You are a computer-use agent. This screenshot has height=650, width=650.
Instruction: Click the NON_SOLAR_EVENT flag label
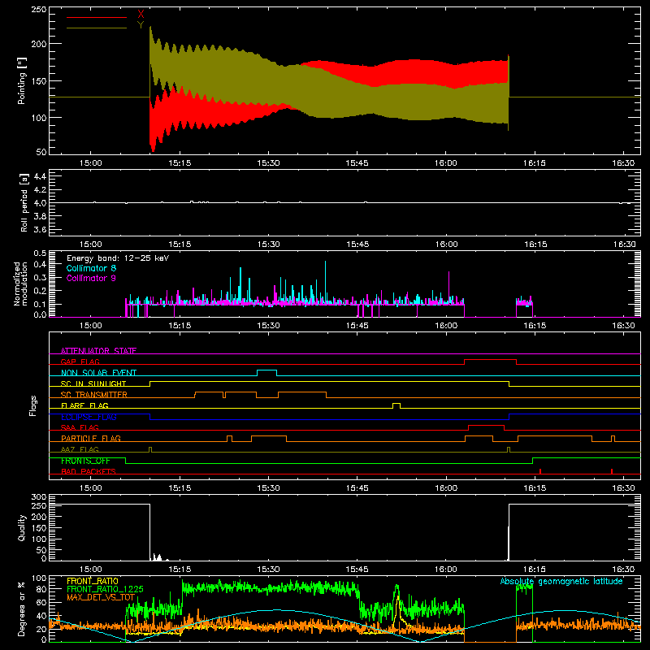click(x=98, y=373)
